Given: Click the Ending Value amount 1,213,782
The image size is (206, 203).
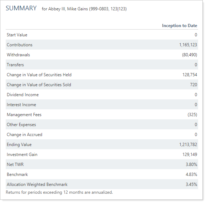Looking at the screenshot, I should tap(188, 145).
